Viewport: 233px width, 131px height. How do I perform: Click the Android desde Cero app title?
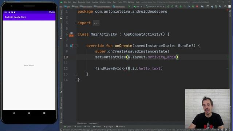[15, 17]
